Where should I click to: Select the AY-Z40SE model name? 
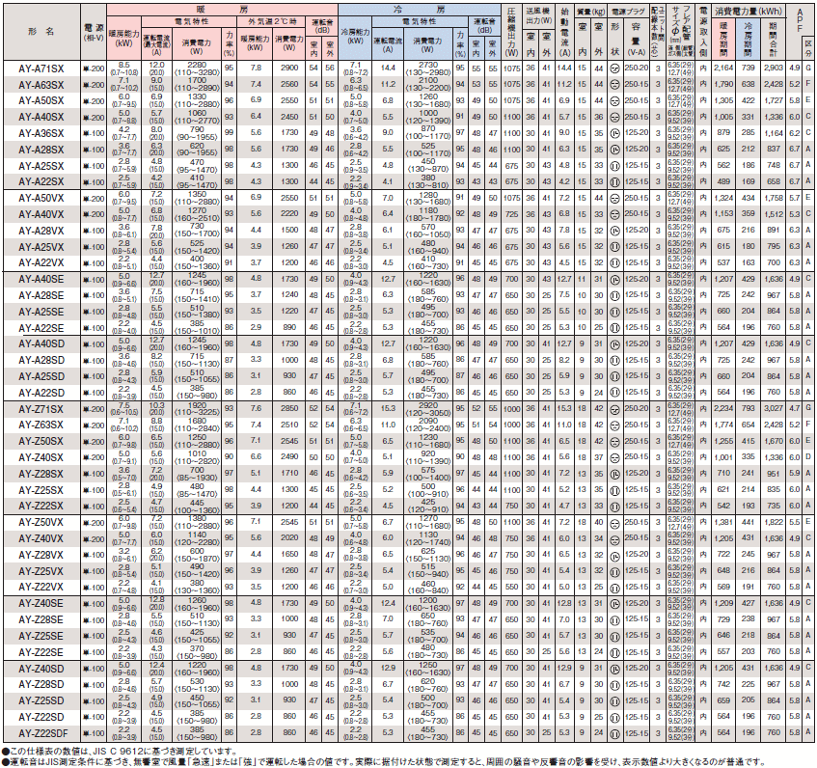tap(41, 604)
